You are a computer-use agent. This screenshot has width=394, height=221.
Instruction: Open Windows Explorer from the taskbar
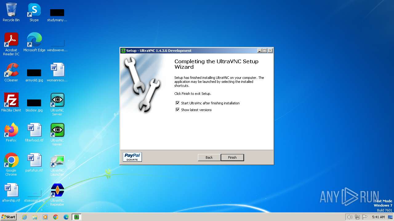point(35,217)
